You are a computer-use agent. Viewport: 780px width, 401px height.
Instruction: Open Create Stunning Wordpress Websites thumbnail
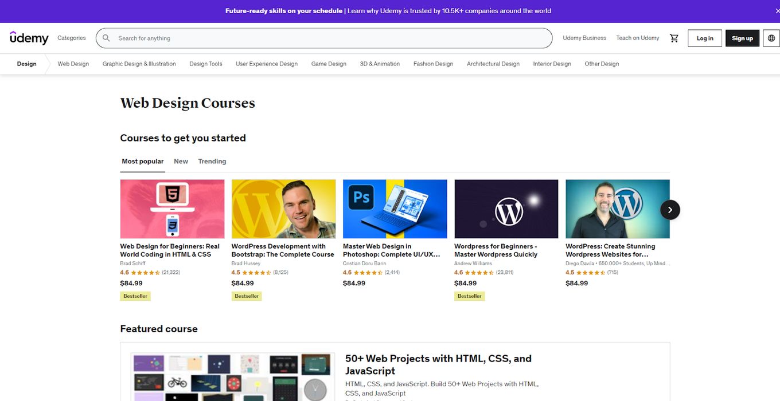click(618, 209)
